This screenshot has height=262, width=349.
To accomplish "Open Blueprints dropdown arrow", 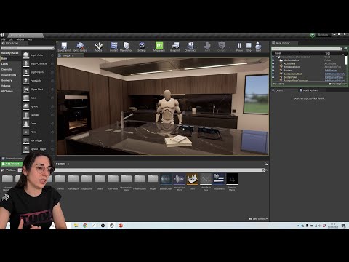I will point(182,47).
